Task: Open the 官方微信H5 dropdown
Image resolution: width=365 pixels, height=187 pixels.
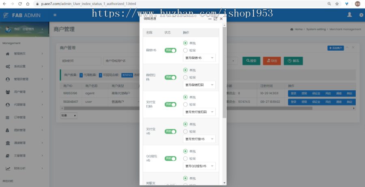Action: click(x=199, y=58)
